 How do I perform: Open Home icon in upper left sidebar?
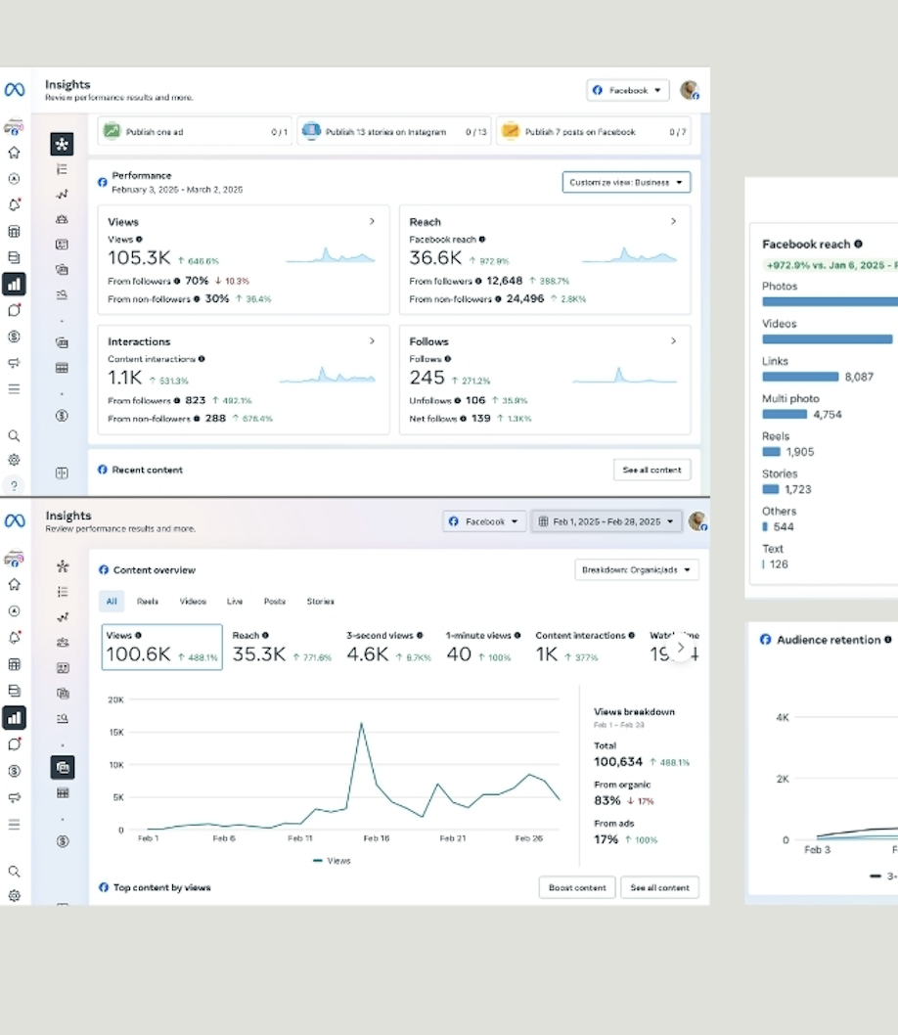[14, 153]
